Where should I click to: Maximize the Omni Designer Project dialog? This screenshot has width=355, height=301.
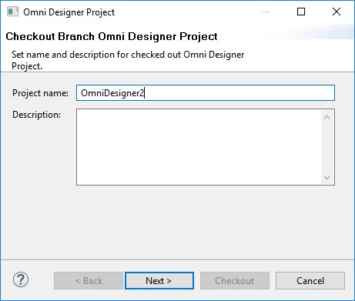(x=301, y=12)
